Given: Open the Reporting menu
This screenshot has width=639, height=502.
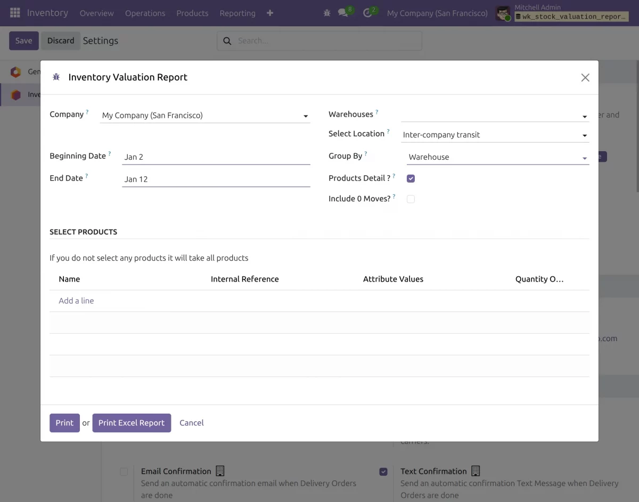Looking at the screenshot, I should (237, 13).
